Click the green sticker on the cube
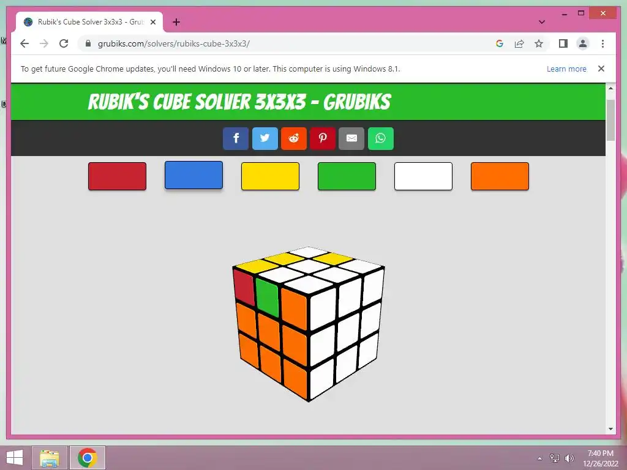The width and height of the screenshot is (627, 470). [267, 297]
